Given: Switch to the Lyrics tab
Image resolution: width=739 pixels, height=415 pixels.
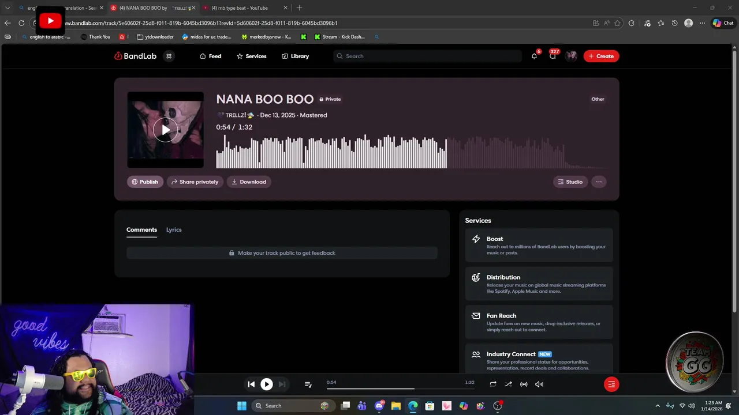Looking at the screenshot, I should click(174, 229).
